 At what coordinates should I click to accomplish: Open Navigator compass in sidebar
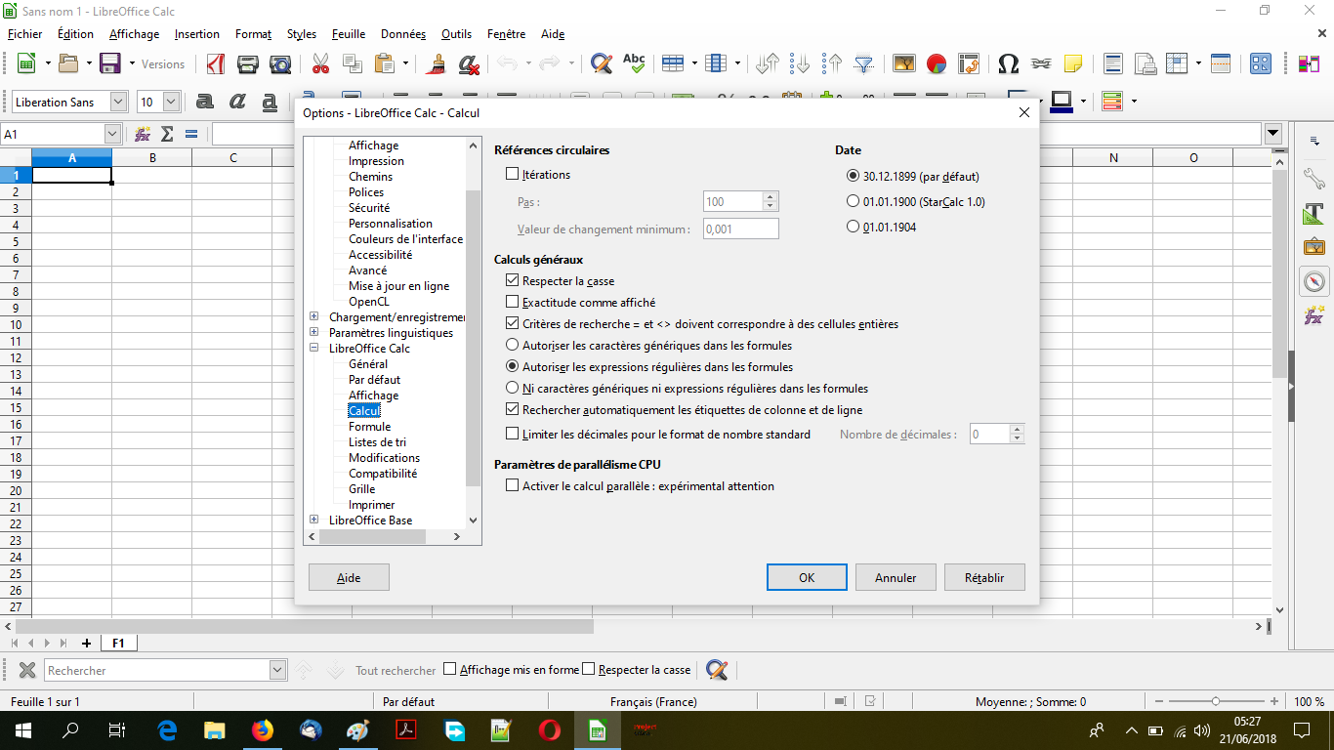point(1314,281)
